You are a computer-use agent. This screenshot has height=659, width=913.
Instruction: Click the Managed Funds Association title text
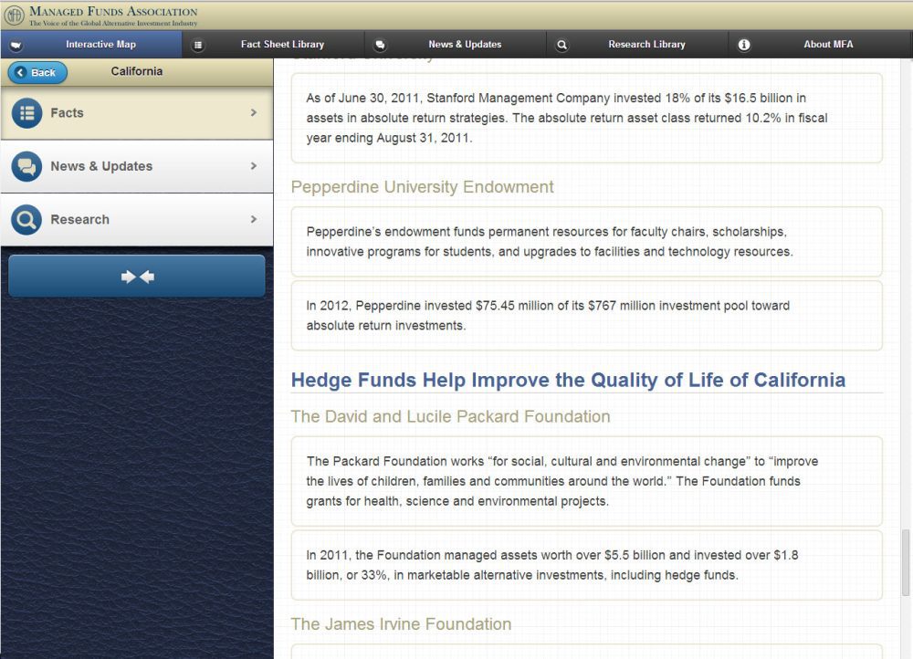point(113,11)
